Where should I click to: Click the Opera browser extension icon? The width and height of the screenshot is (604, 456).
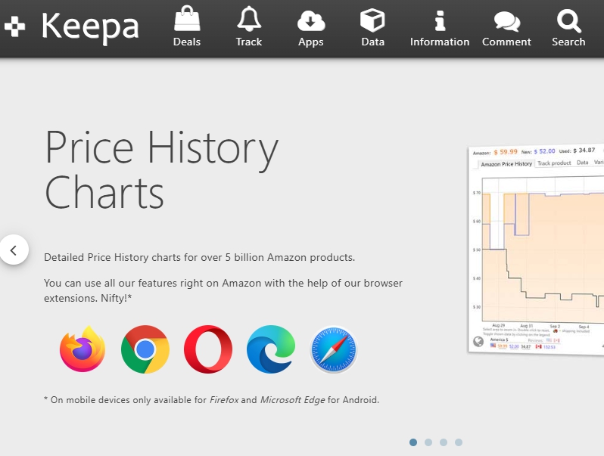click(x=208, y=349)
